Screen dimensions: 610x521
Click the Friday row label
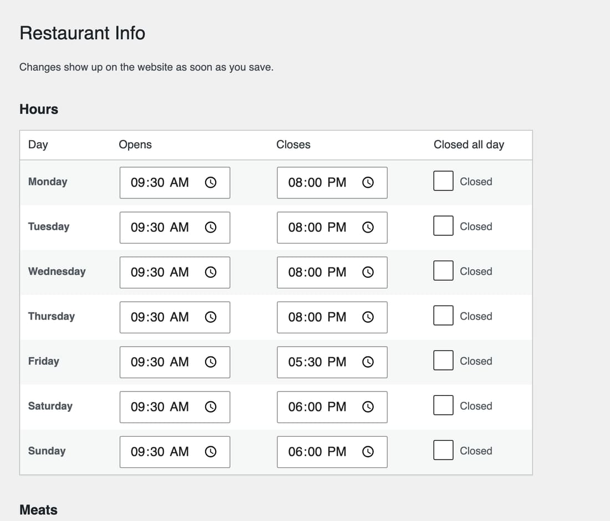click(x=44, y=361)
